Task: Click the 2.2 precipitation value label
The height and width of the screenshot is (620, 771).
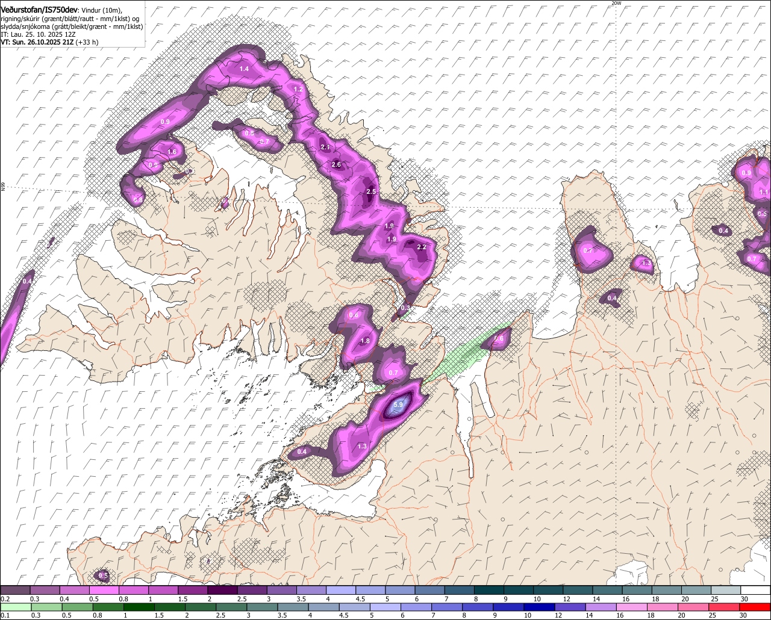Action: 422,247
